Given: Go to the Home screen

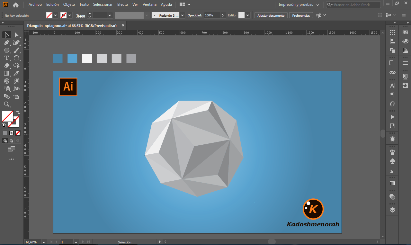Looking at the screenshot, I should (x=16, y=5).
